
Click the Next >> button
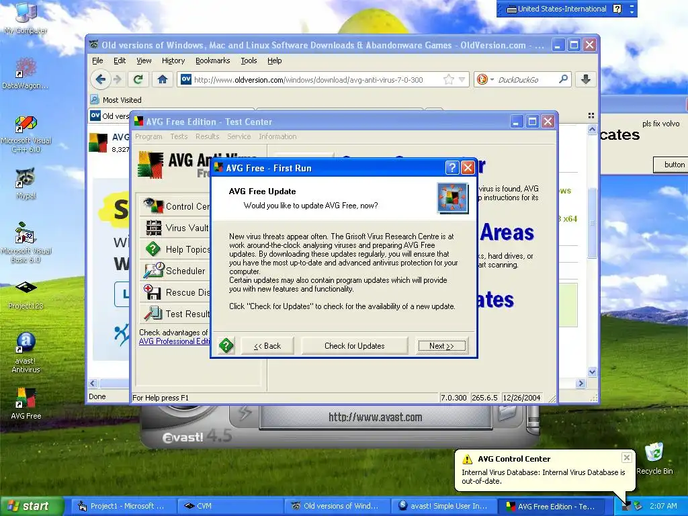click(x=441, y=346)
